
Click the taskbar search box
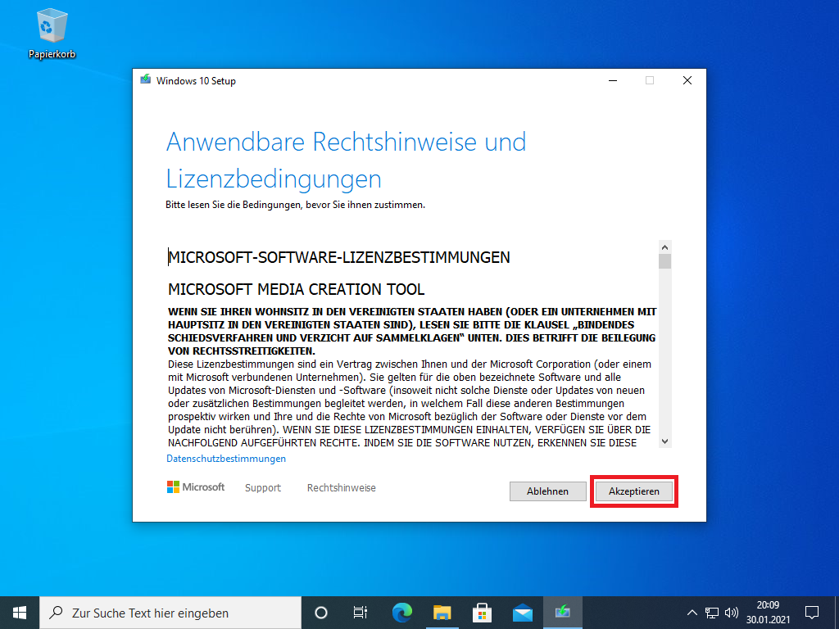click(170, 613)
